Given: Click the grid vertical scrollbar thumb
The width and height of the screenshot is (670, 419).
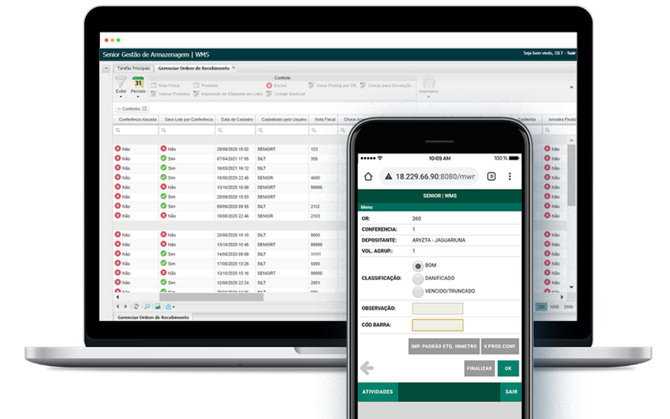Looking at the screenshot, I should pos(572,175).
